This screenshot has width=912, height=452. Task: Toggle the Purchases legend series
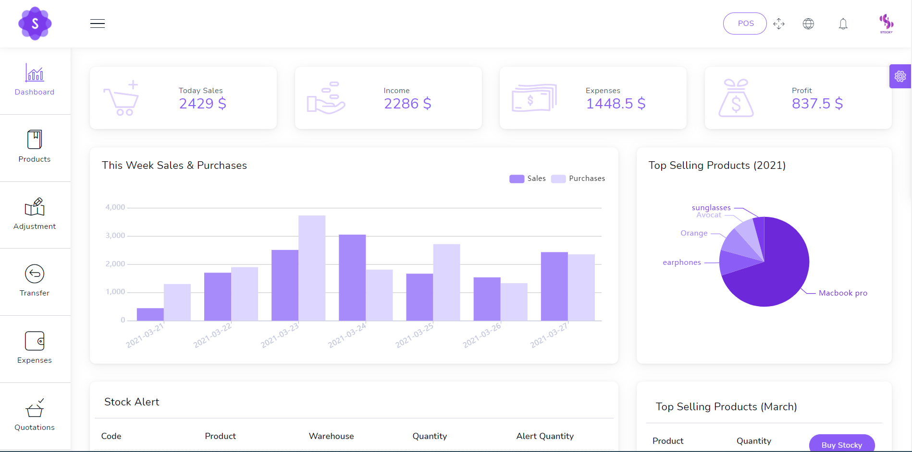[x=579, y=178]
